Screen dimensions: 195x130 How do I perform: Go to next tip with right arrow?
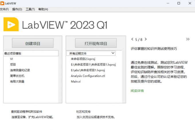point(146,39)
